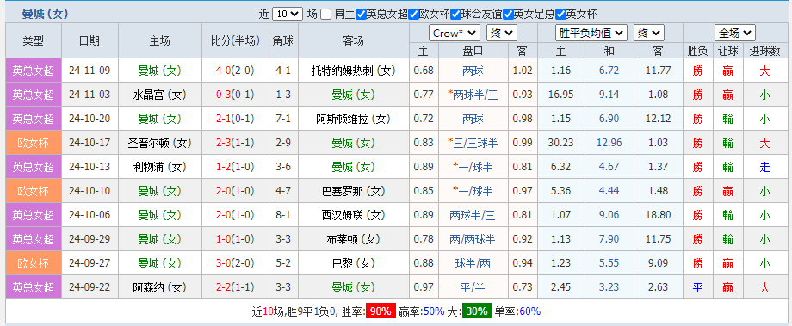Screen dimensions: 792x326
Task: Open the 胜平负均值 dropdown
Action: (591, 34)
